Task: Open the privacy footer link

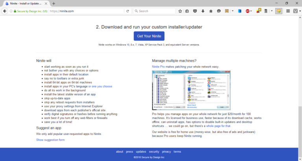Action: (x=166, y=152)
